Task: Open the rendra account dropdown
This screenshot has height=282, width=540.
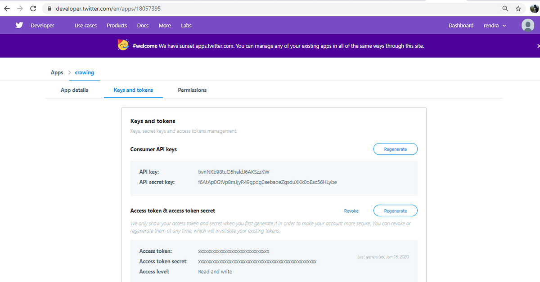Action: [x=495, y=26]
